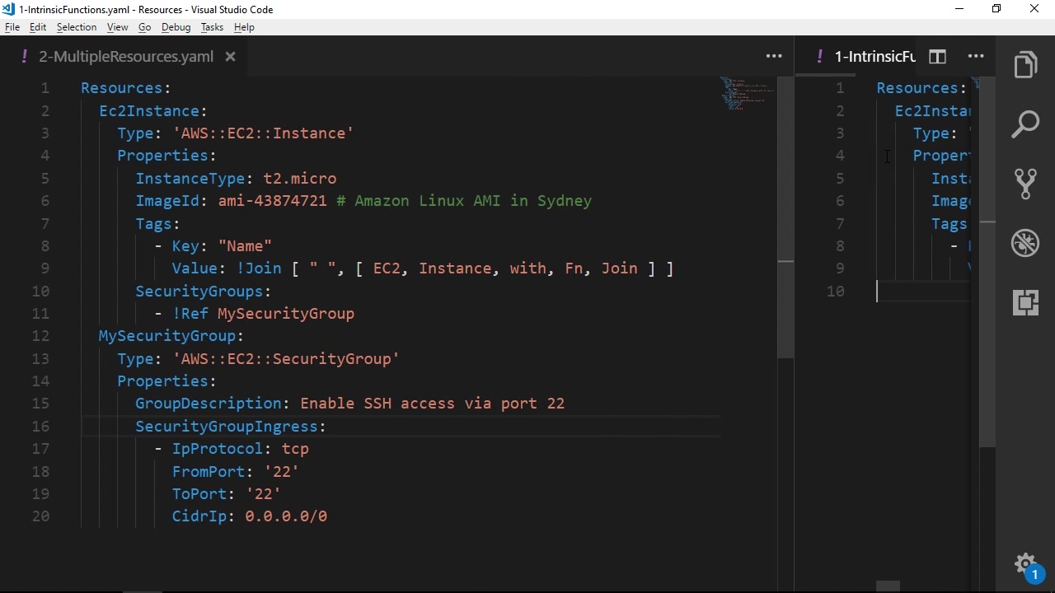1055x593 pixels.
Task: Open the Tasks menu
Action: coord(212,27)
